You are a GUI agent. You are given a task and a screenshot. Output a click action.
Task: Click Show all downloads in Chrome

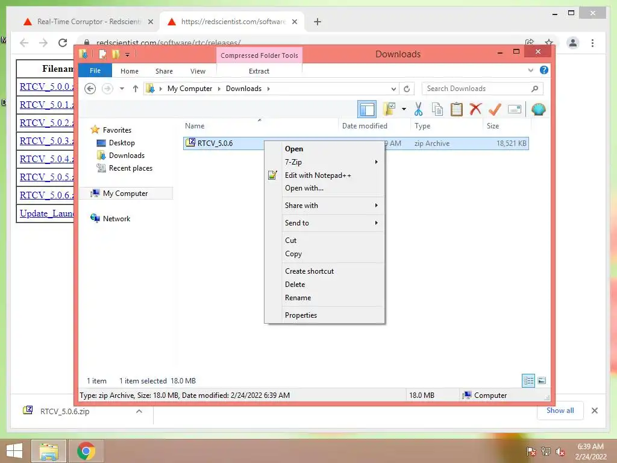[x=560, y=411]
